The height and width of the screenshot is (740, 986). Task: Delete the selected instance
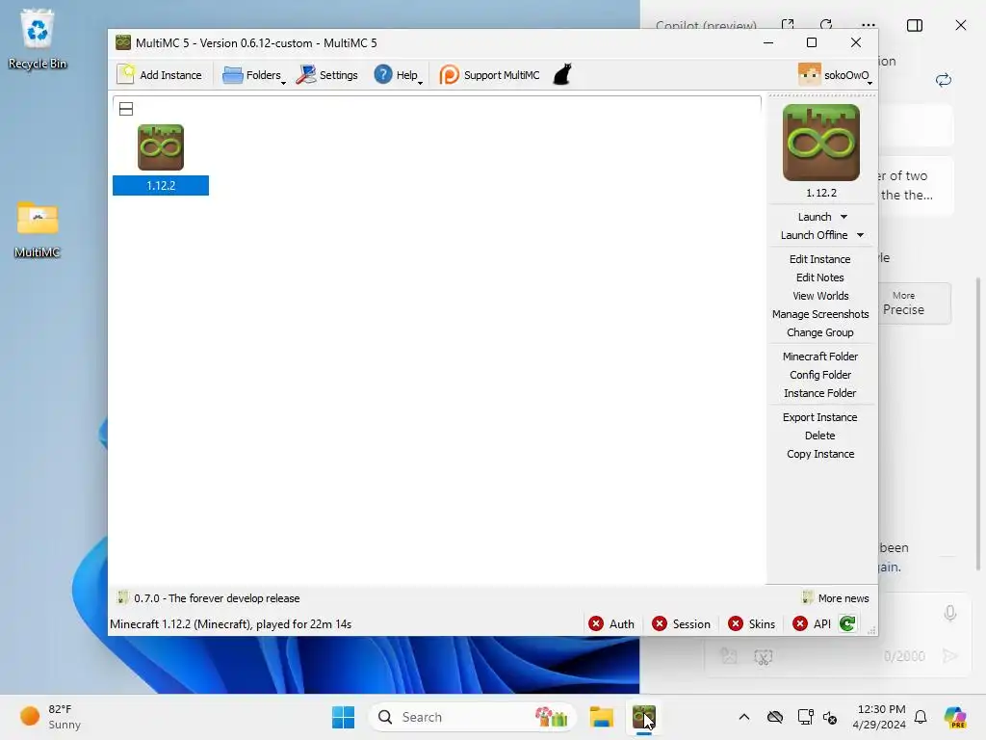820,436
